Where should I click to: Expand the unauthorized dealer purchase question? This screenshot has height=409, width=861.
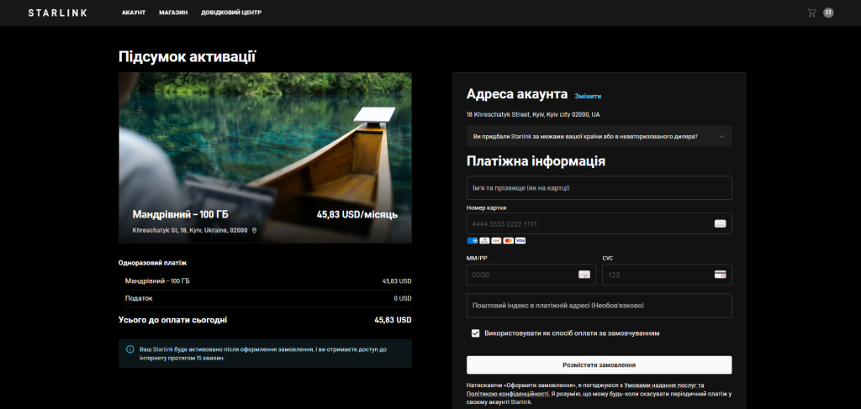[x=599, y=136]
